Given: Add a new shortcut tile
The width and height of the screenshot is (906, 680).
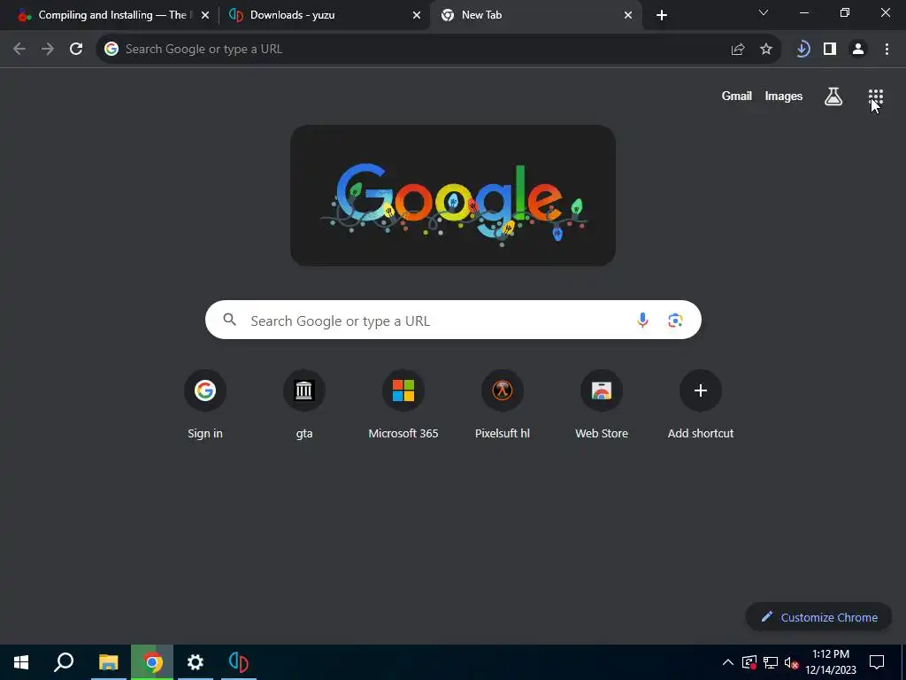Looking at the screenshot, I should point(701,405).
